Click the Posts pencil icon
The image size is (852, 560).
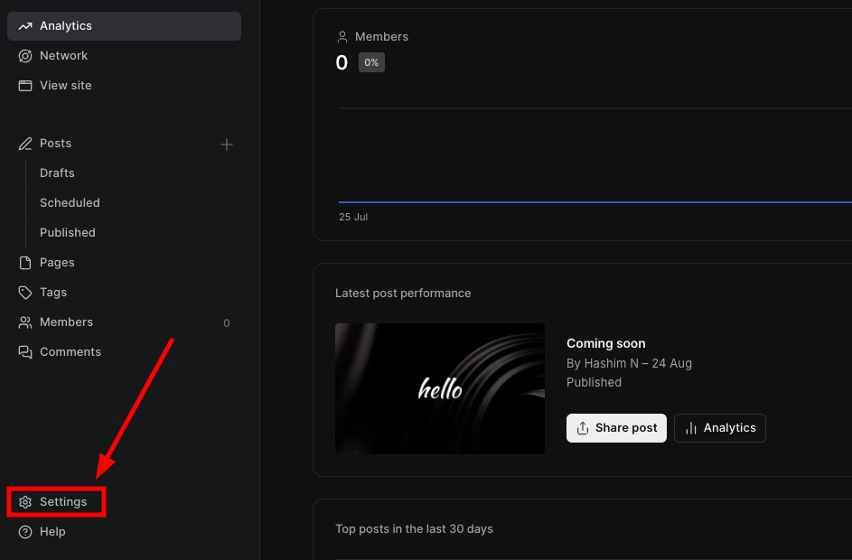coord(25,144)
